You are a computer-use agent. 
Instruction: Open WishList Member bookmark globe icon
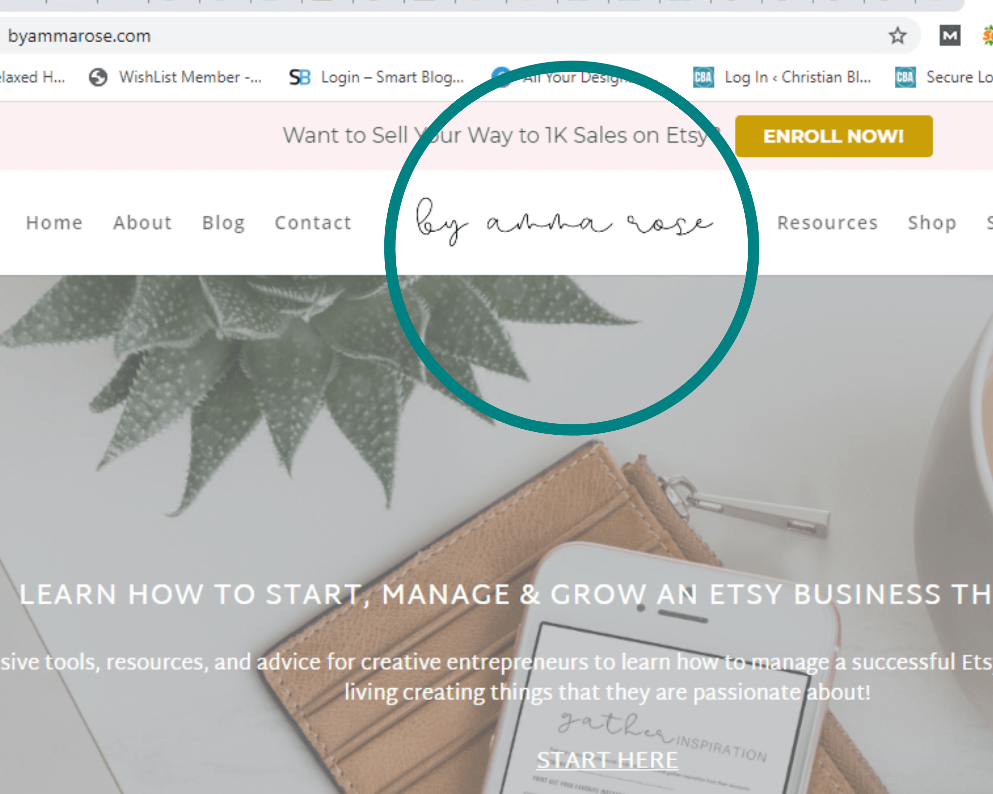click(x=98, y=77)
